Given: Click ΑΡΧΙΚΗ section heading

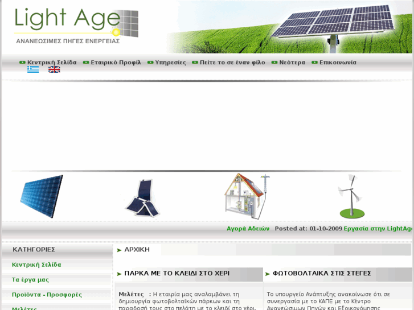Looking at the screenshot, I should (x=137, y=250).
